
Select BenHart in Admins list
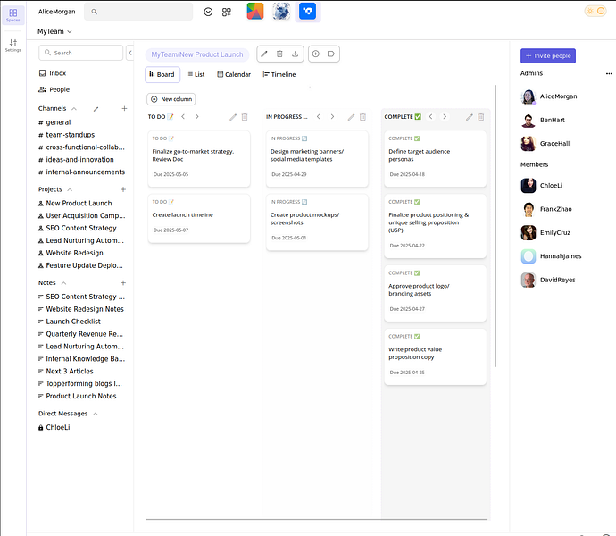544,121
